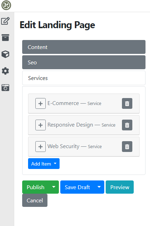Expand the E-Commerce service item
Viewport: 150px width, 226px height.
(x=41, y=104)
